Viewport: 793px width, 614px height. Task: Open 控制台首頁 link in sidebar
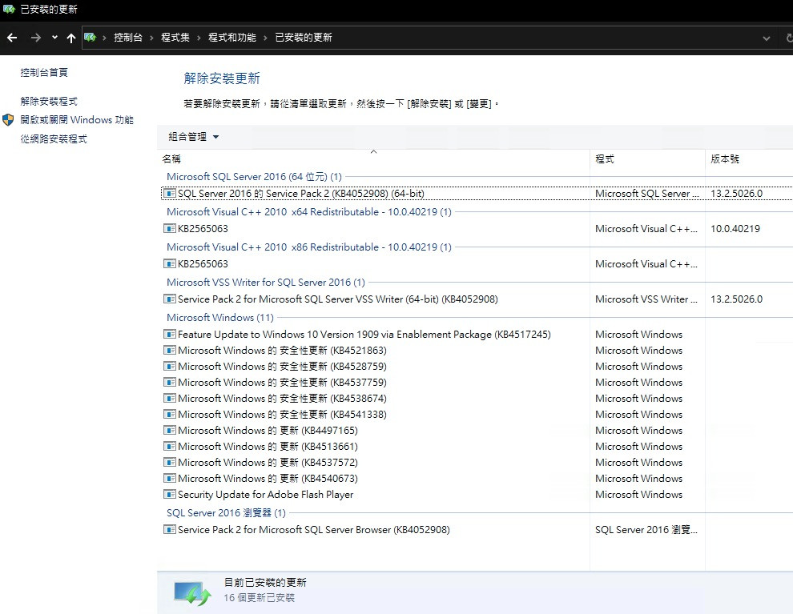pos(44,72)
